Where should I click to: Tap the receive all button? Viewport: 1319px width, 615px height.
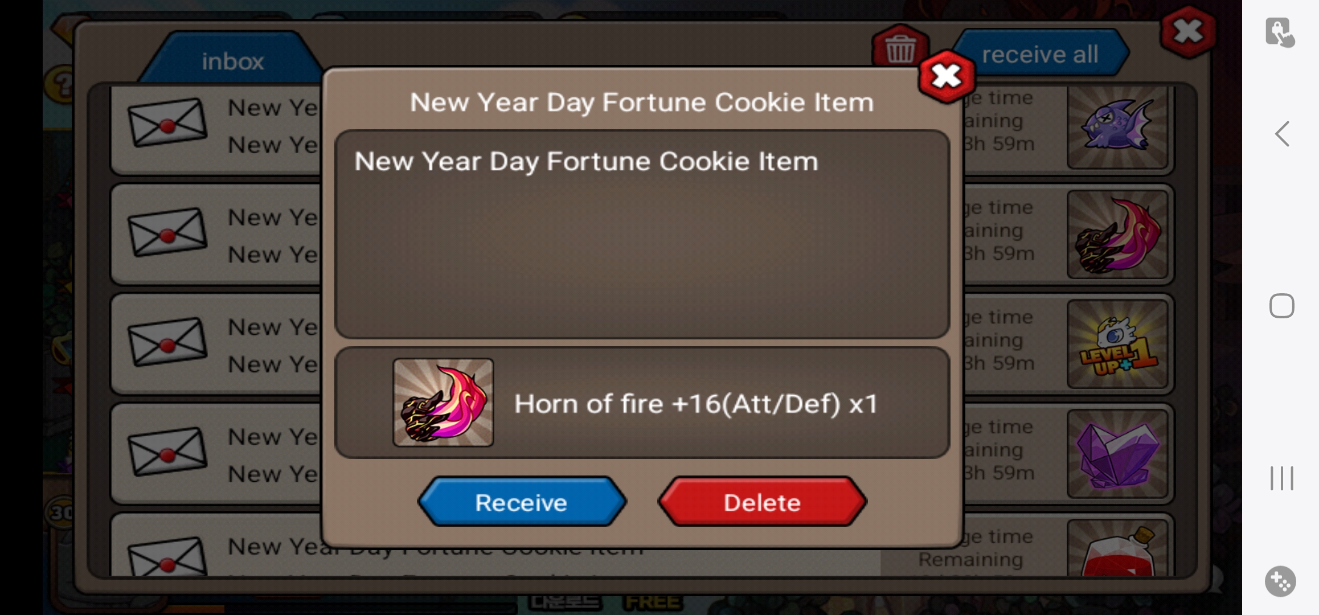pos(1040,54)
